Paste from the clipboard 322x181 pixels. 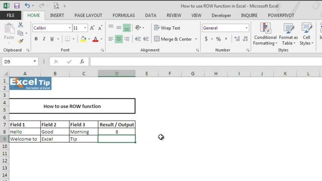(9, 31)
